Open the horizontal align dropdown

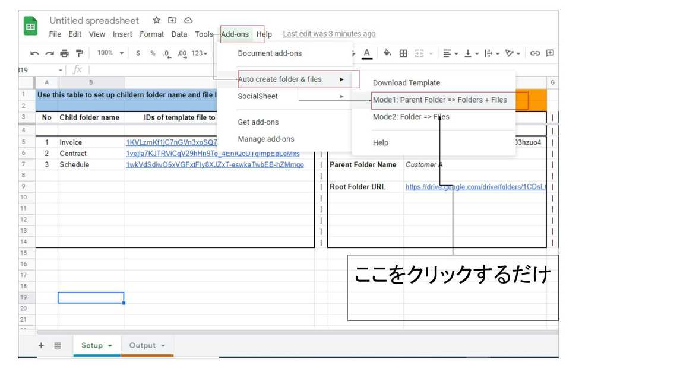[451, 53]
